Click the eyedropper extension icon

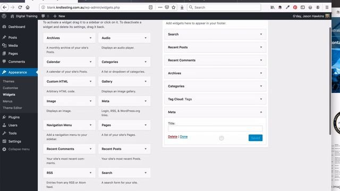click(287, 7)
